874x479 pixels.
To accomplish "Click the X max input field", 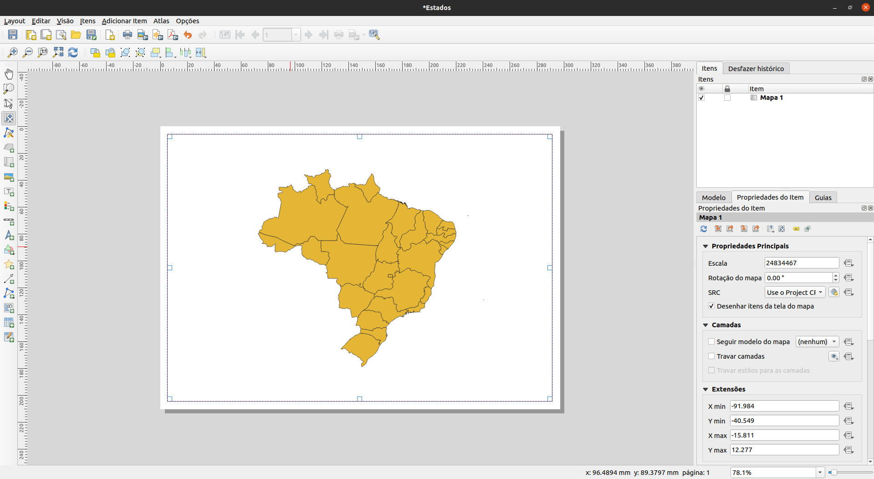I will 784,435.
